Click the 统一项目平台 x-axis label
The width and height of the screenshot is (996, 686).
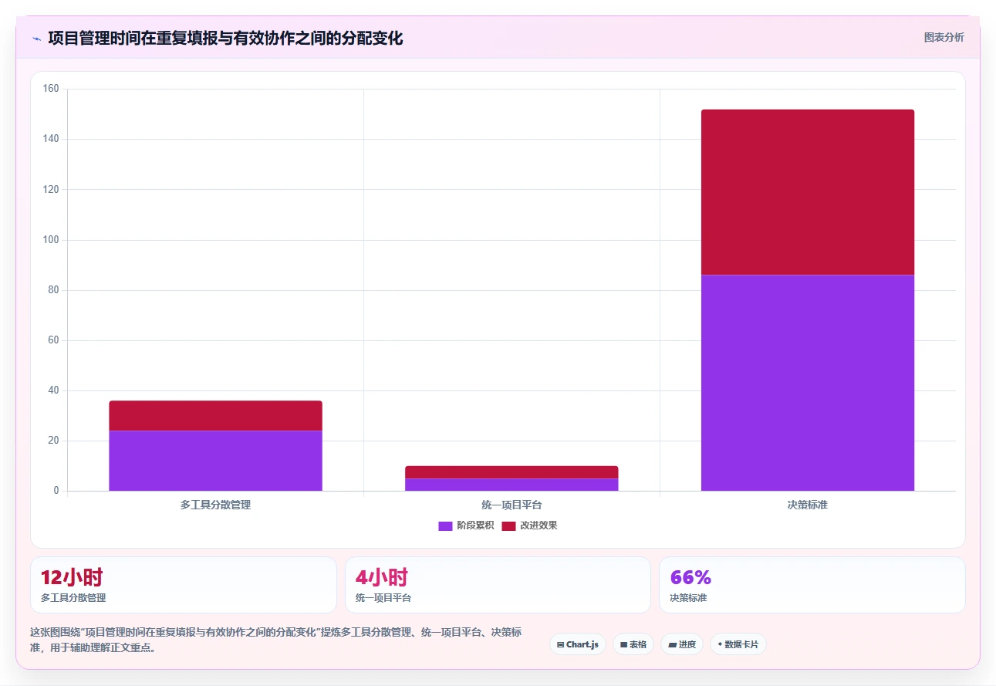point(512,505)
